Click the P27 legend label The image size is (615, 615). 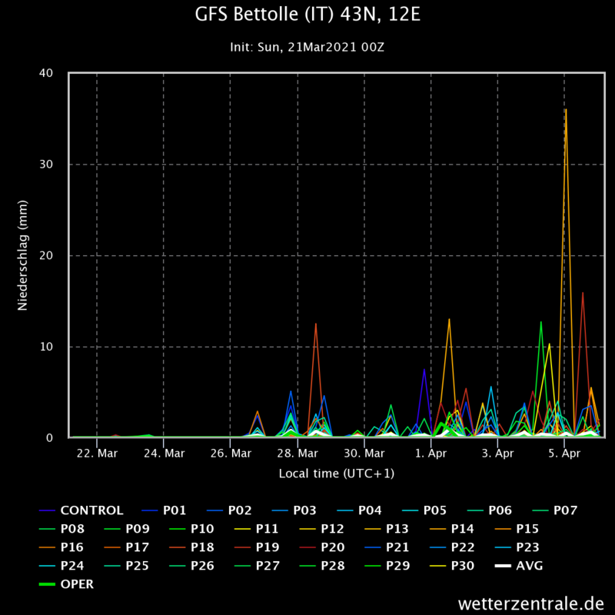click(x=268, y=566)
